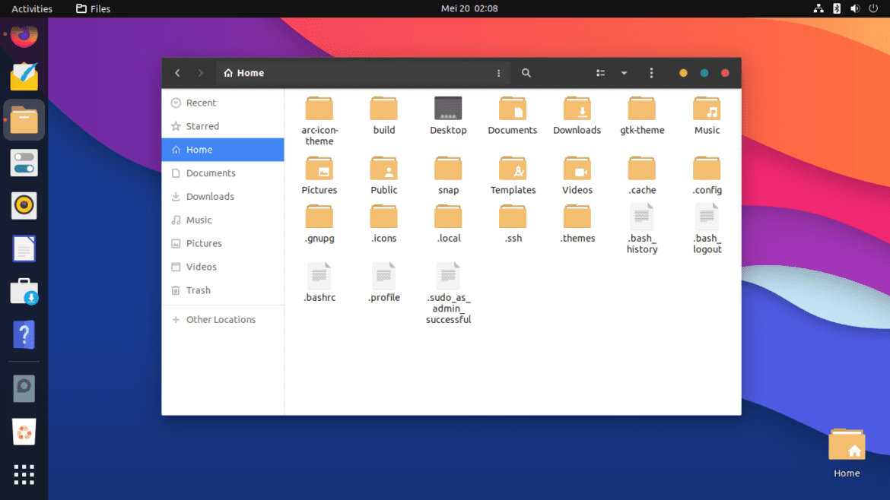
Task: Open the Files main menu (three dots)
Action: (651, 73)
